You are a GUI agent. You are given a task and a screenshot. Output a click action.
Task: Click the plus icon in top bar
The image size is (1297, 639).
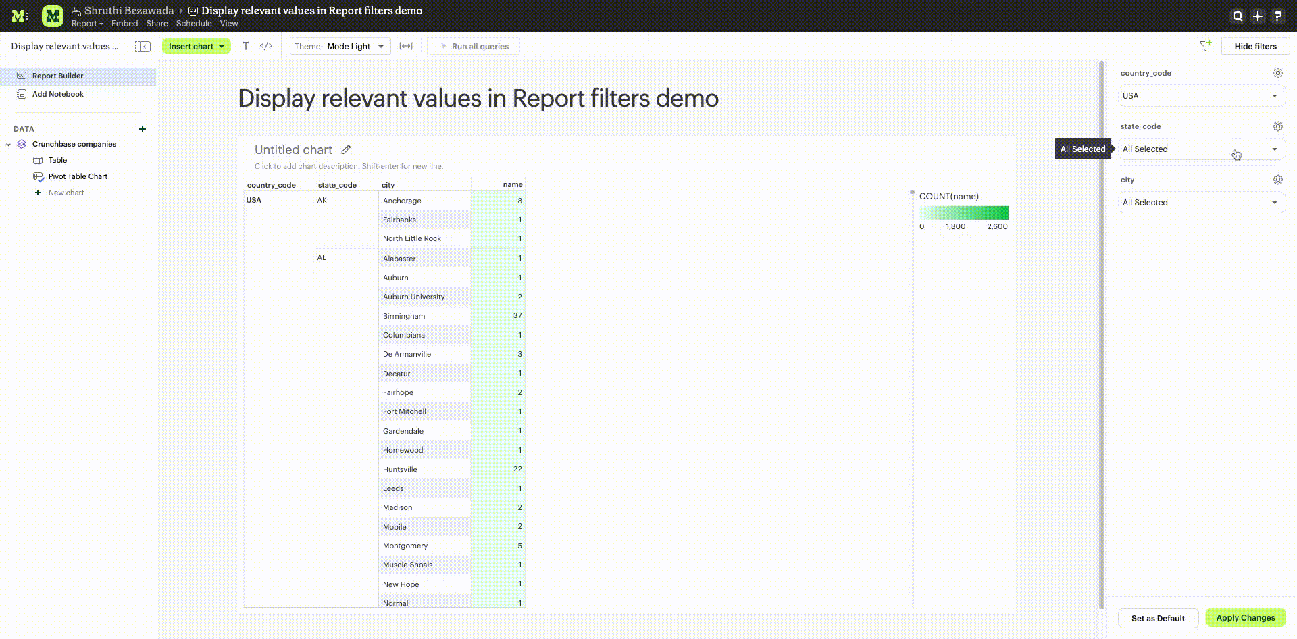click(x=1257, y=16)
